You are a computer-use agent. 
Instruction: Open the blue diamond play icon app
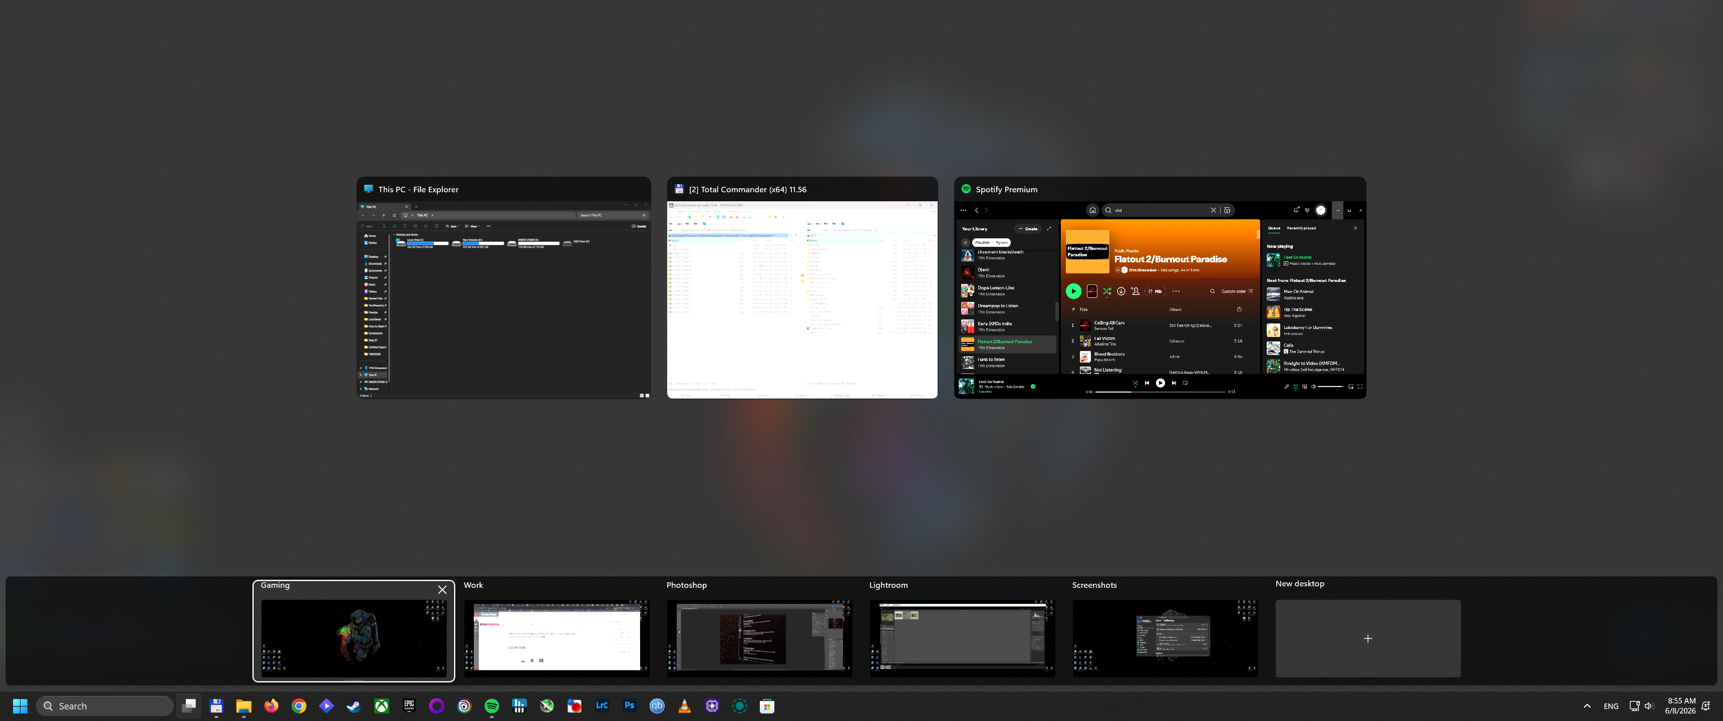[327, 705]
